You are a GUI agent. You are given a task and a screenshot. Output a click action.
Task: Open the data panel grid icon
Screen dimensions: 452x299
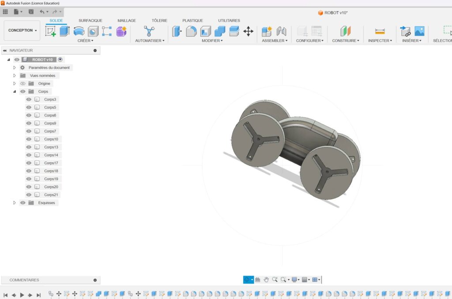click(x=5, y=12)
